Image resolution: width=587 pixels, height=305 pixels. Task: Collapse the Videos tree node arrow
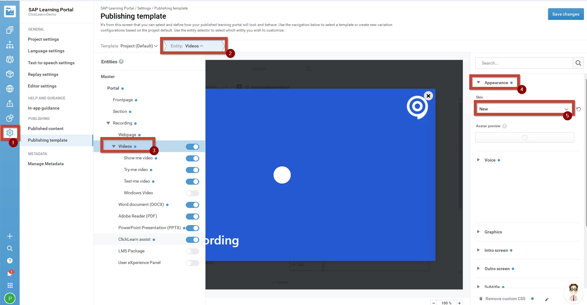(114, 146)
